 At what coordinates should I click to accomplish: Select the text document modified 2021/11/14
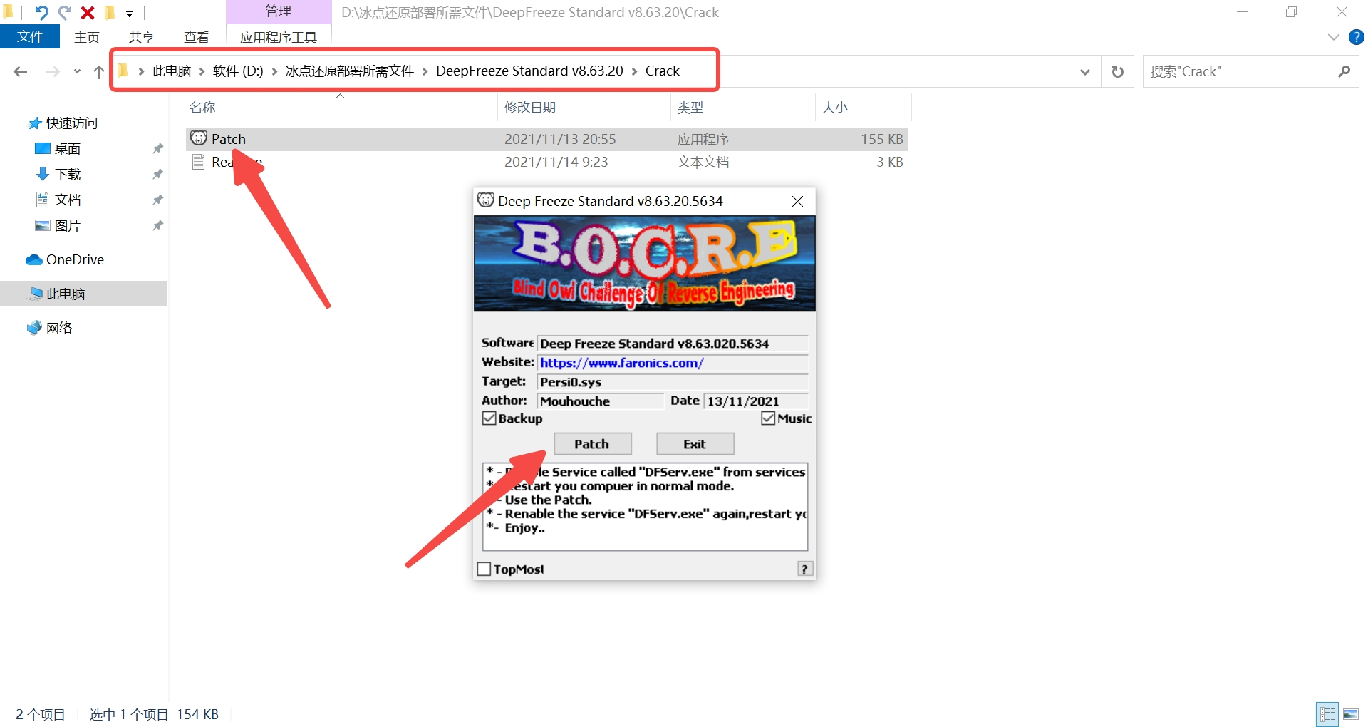(546, 162)
